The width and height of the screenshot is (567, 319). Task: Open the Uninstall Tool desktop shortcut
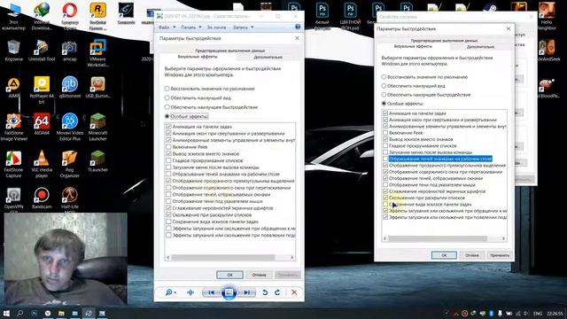tap(42, 51)
